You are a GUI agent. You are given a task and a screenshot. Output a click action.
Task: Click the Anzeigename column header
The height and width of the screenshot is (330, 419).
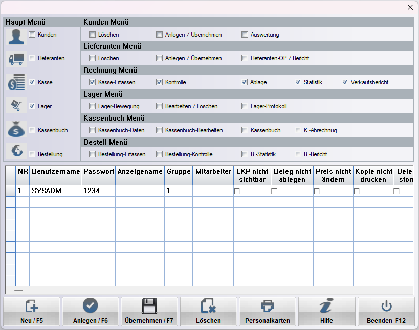pos(140,175)
